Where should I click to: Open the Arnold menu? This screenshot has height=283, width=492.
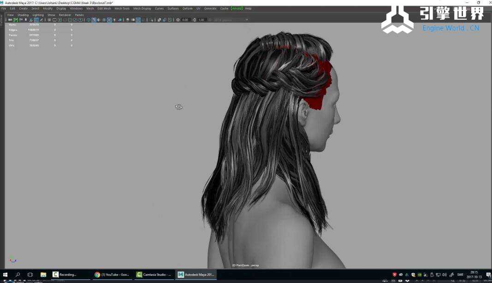tap(237, 8)
